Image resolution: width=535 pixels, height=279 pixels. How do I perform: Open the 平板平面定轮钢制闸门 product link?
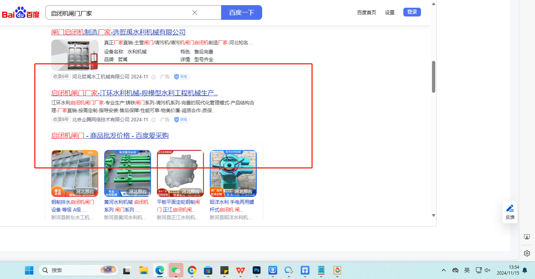[x=179, y=206]
